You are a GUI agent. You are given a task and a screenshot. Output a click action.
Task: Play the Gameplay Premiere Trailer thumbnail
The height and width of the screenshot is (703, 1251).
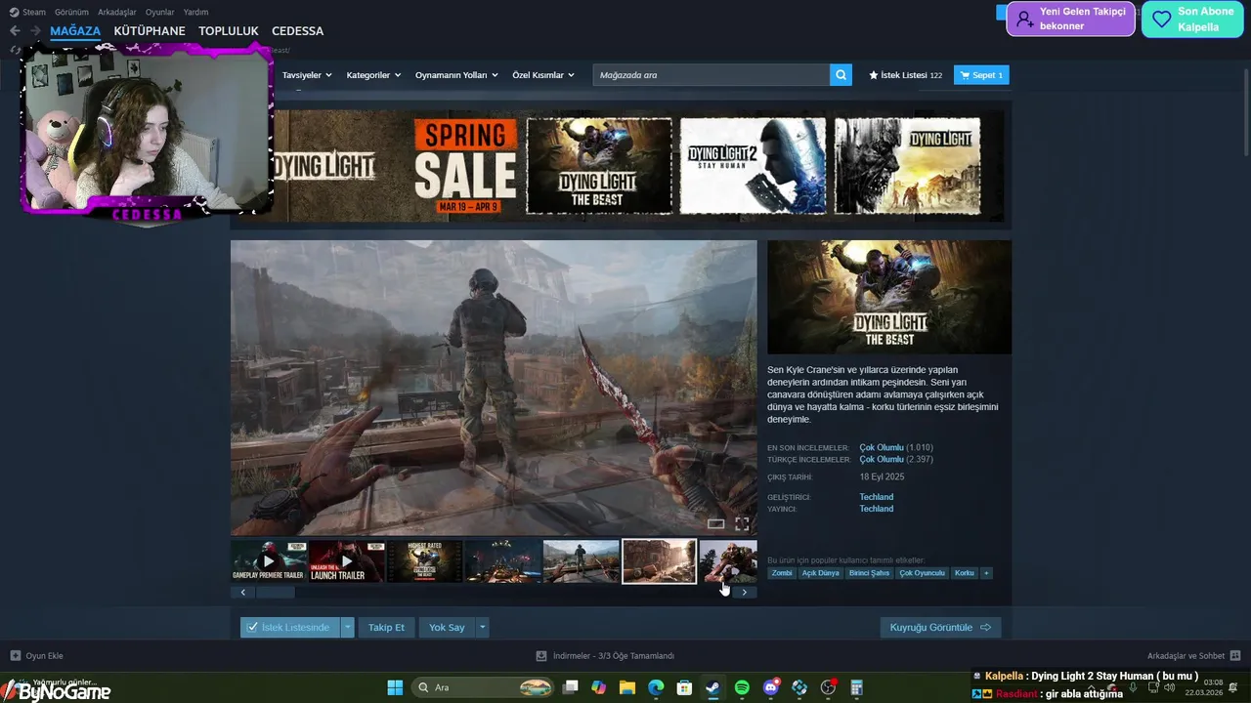269,561
